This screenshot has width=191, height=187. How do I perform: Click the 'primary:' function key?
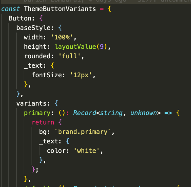pos(39,113)
